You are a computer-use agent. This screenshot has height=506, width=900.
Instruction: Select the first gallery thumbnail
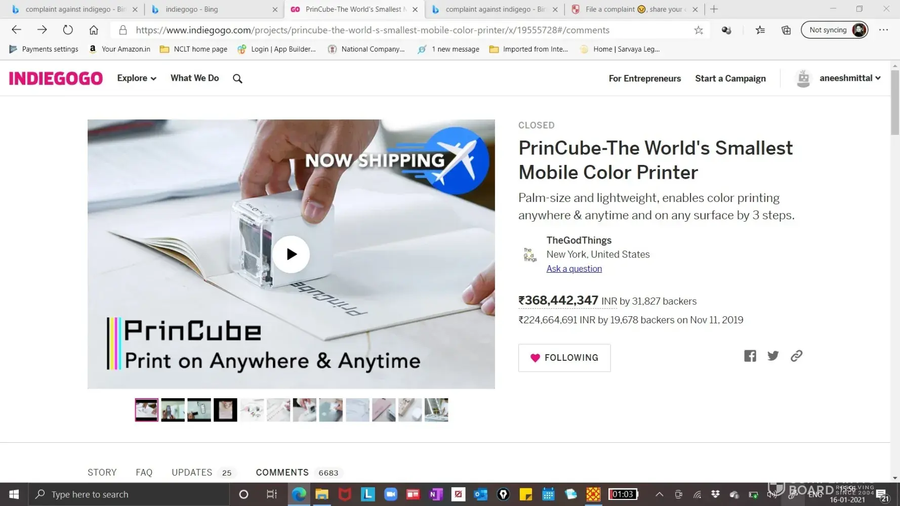(x=147, y=410)
